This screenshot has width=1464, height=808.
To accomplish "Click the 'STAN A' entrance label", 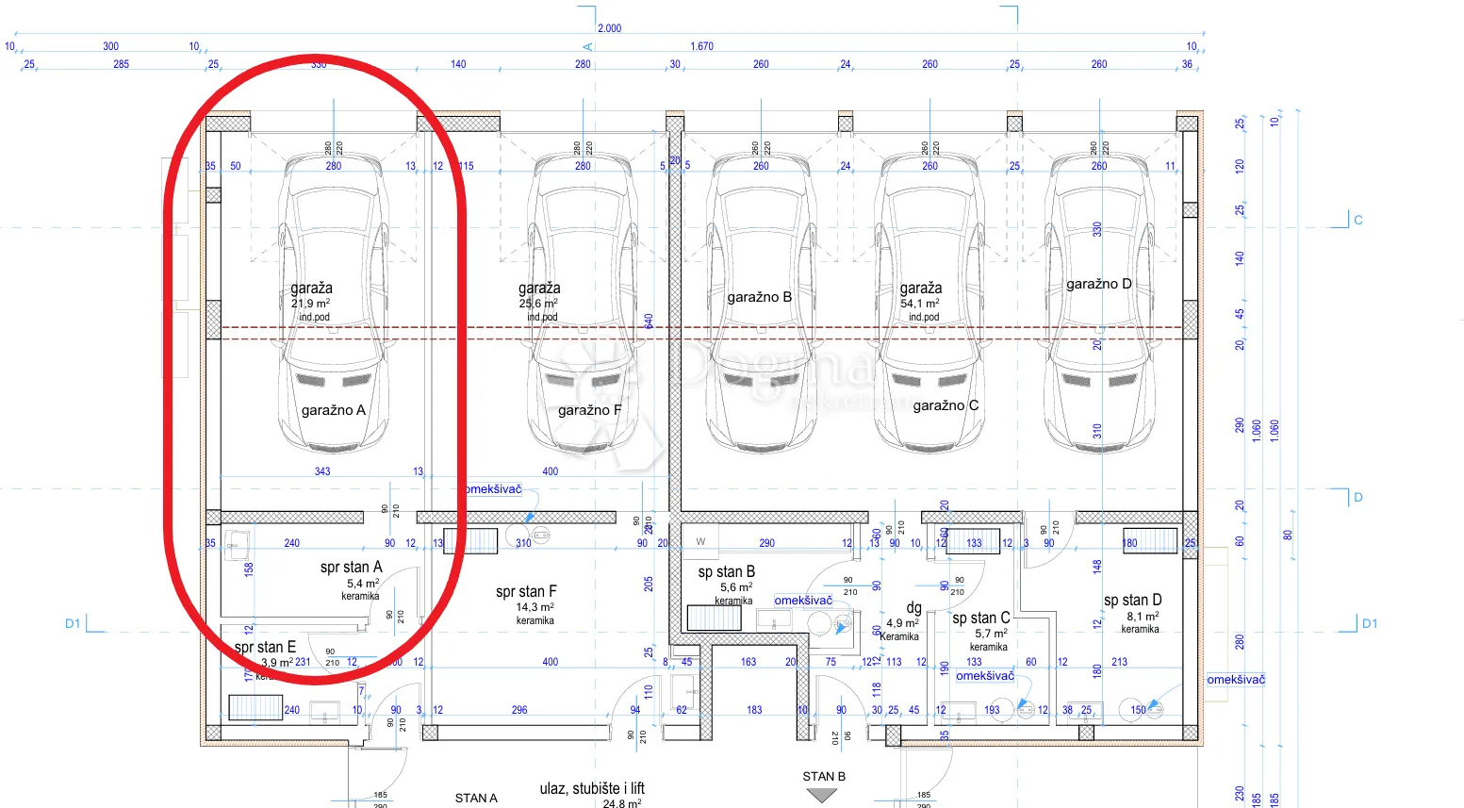I will (x=476, y=798).
